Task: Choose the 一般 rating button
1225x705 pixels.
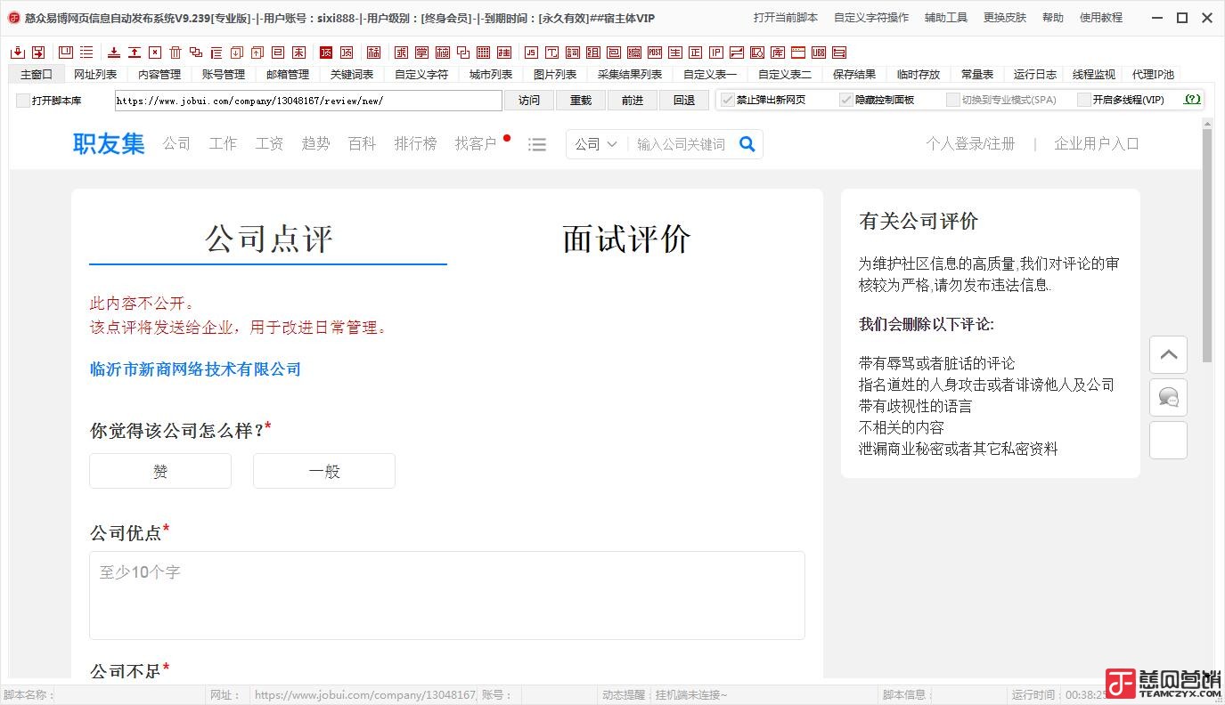Action: click(324, 471)
